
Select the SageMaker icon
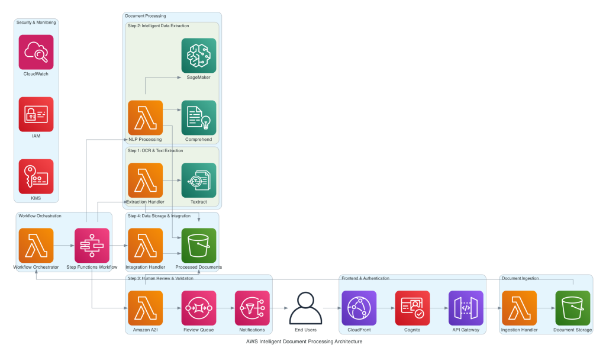click(x=199, y=56)
